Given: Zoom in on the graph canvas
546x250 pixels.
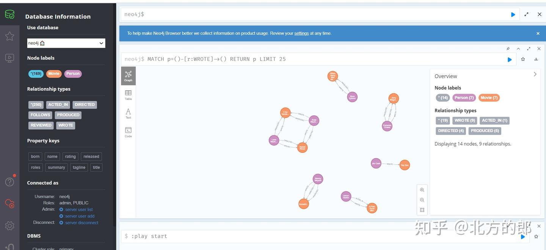Looking at the screenshot, I should click(x=422, y=189).
